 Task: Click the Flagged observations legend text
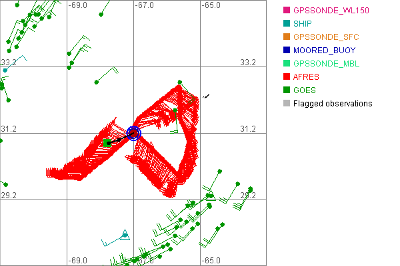click(x=333, y=104)
